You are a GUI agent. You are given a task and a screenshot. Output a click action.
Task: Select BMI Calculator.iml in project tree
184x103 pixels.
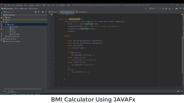tap(12, 37)
